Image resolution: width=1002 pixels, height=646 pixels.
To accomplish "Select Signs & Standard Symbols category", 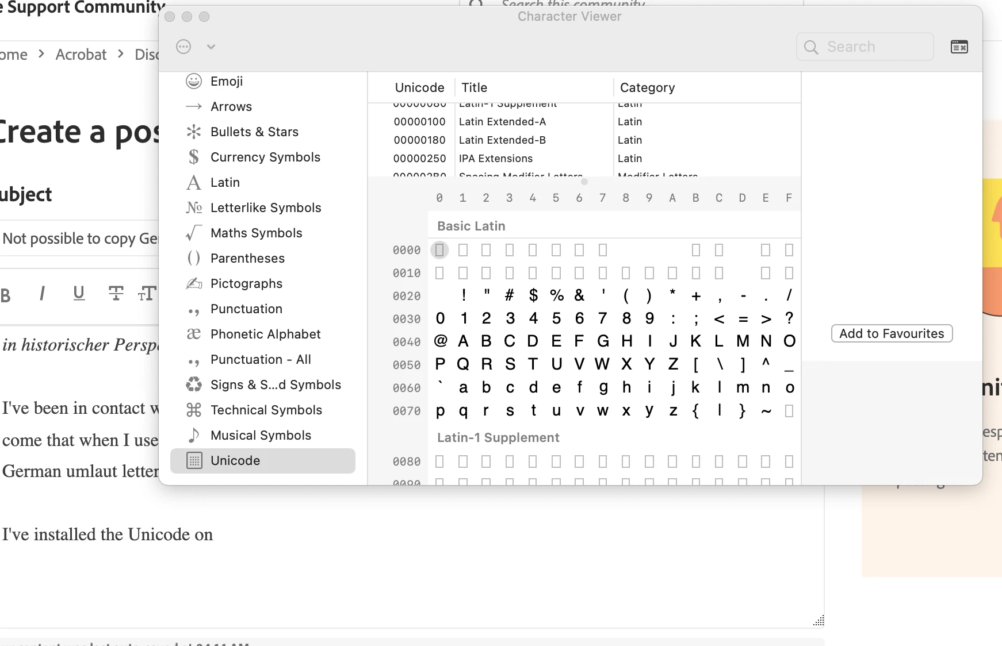I will (x=263, y=384).
